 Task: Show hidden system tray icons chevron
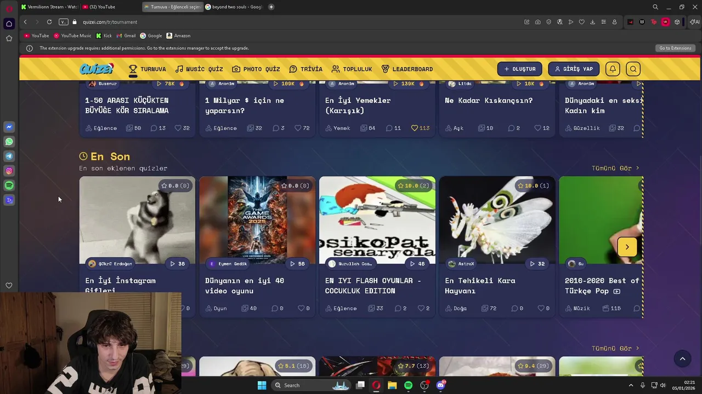tap(631, 385)
